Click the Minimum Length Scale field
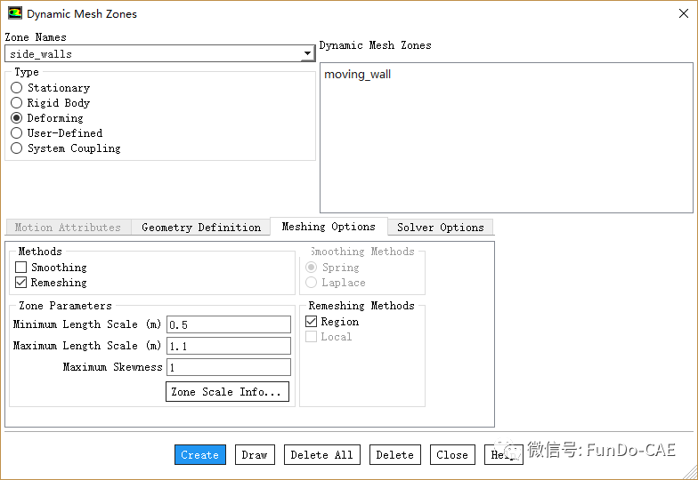698x480 pixels. pos(229,324)
